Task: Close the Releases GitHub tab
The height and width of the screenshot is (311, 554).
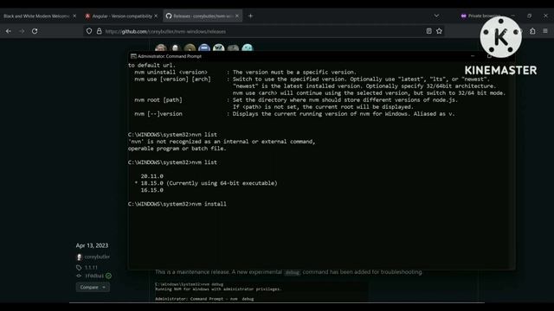Action: tap(237, 16)
